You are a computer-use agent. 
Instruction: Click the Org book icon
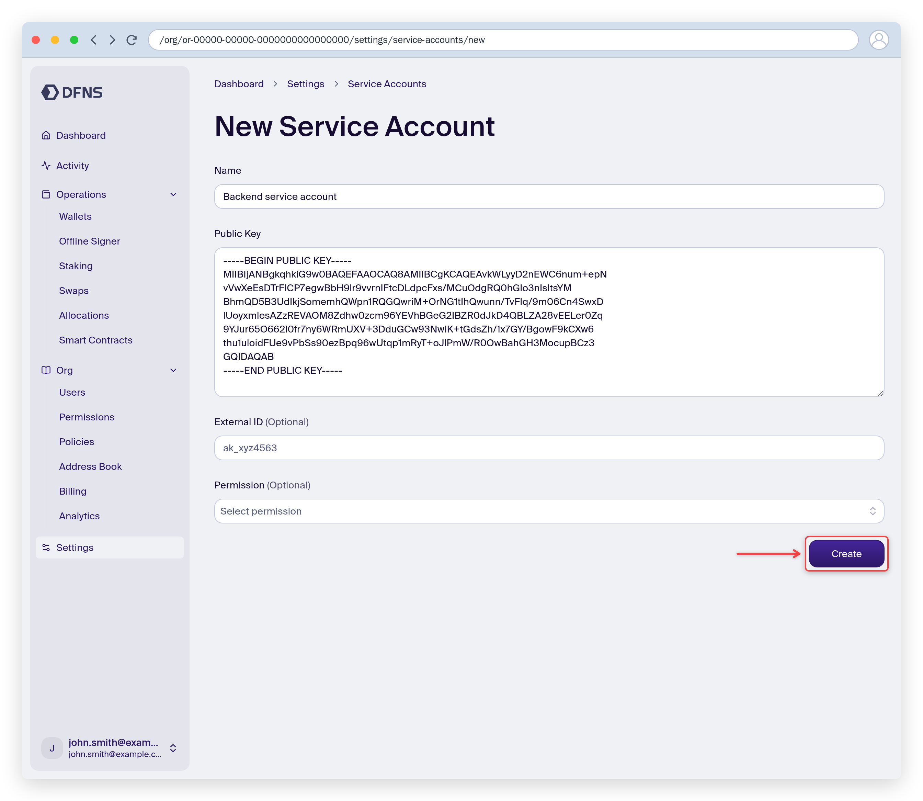pyautogui.click(x=46, y=370)
